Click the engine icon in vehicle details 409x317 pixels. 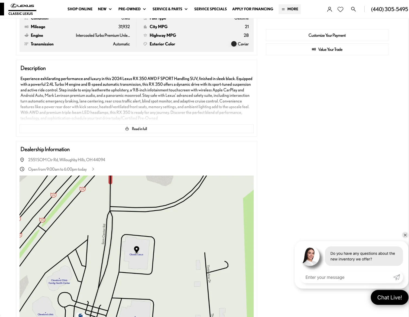27,35
